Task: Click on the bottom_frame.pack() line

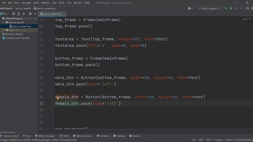Action: point(77,65)
